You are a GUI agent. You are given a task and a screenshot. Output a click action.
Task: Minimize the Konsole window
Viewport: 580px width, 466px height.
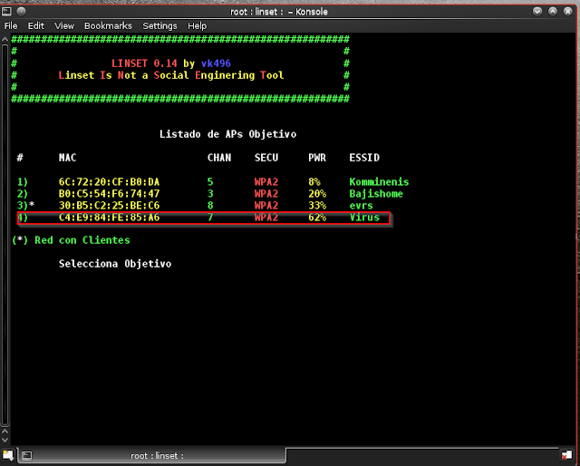pos(540,10)
